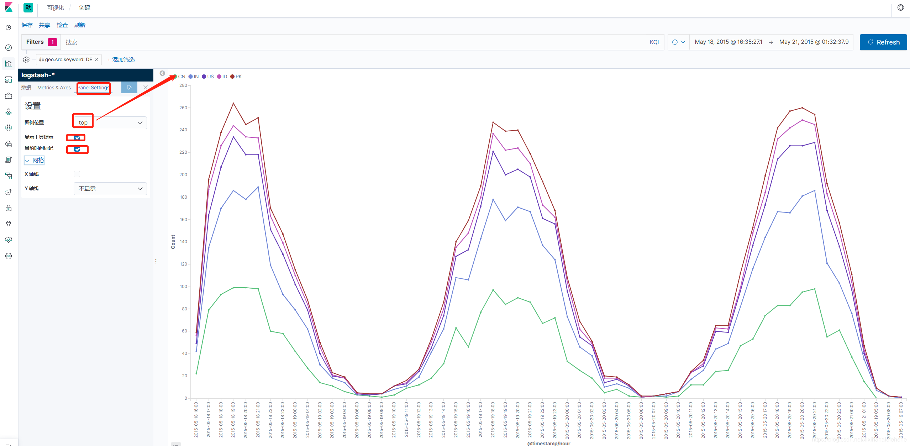Toggle the 当前时间标记 checkbox on
Viewport: 910px width, 446px height.
[x=77, y=149]
